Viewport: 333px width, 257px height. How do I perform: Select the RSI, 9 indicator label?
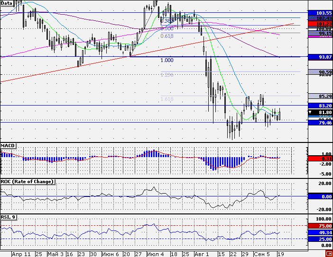(x=9, y=217)
